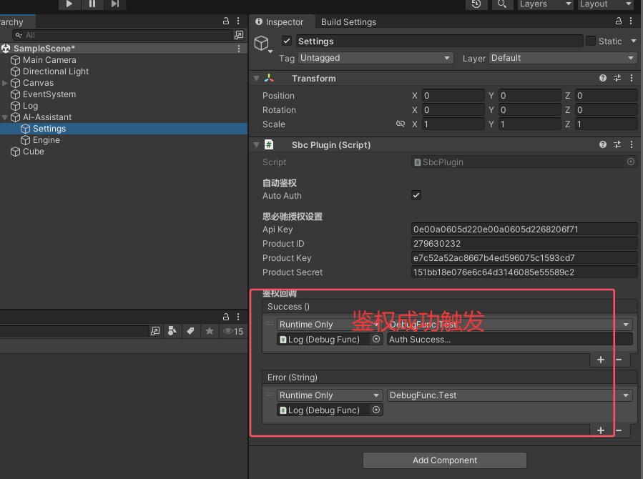Click the Api Key input field
Viewport: 643px width, 479px height.
tap(524, 229)
